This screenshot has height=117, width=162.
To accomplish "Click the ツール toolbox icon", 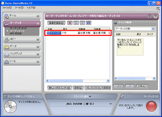I will [x=7, y=62].
